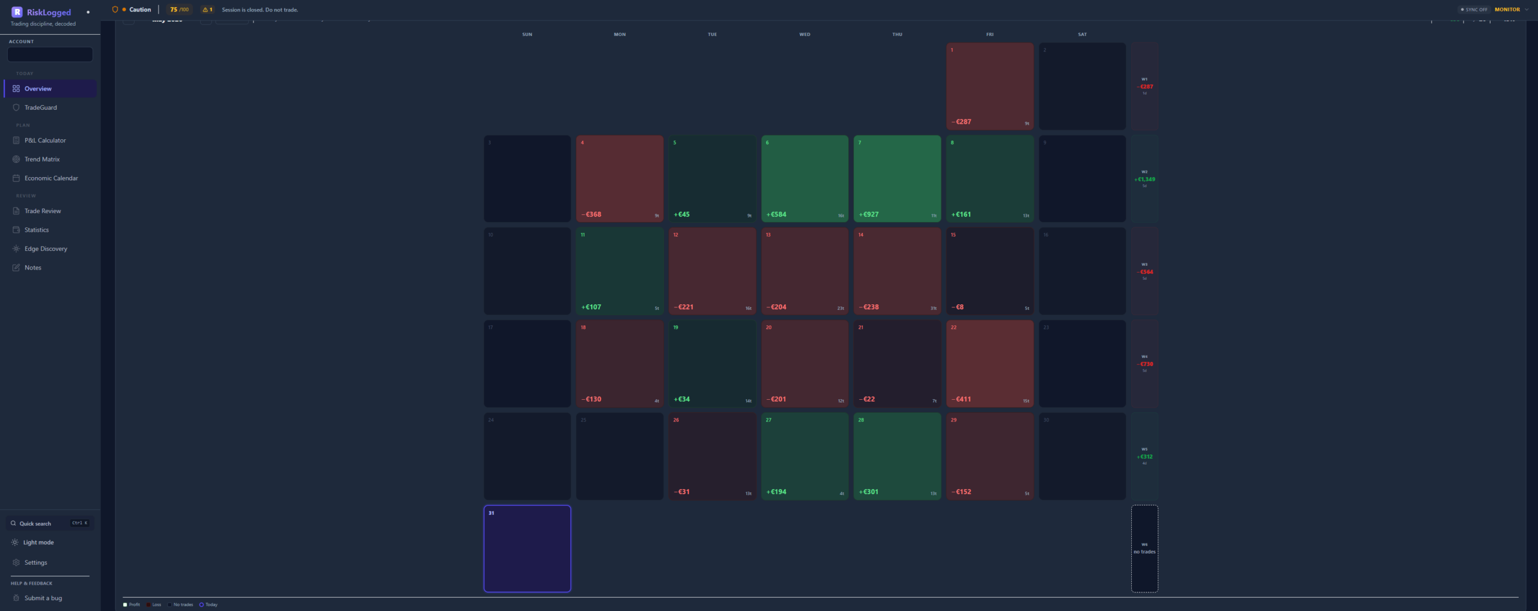Open May 7 cell with +€927

pyautogui.click(x=898, y=178)
